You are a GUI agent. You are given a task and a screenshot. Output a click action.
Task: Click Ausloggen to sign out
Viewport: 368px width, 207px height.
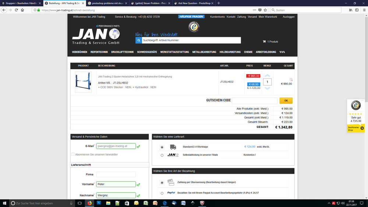coord(289,17)
